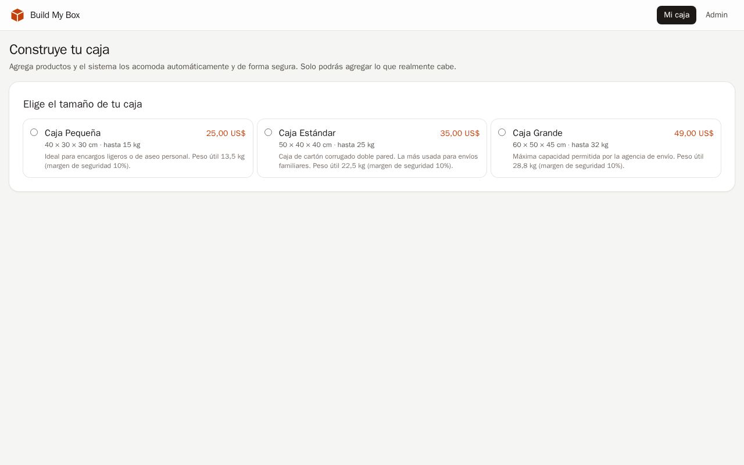Click the Construye tu caja heading
Viewport: 744px width, 465px height.
click(59, 49)
